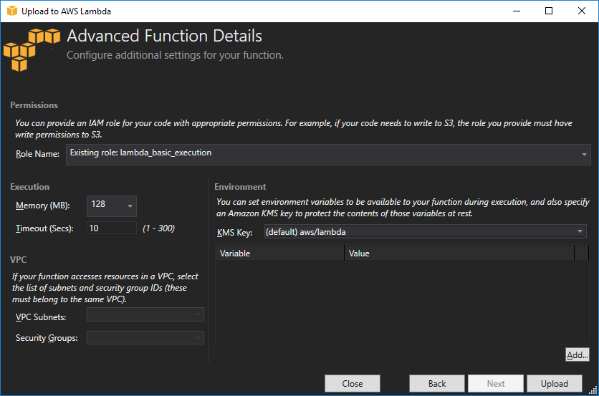Screen dimensions: 599x396
Task: Open the Security Groups combo box
Action: [145, 337]
